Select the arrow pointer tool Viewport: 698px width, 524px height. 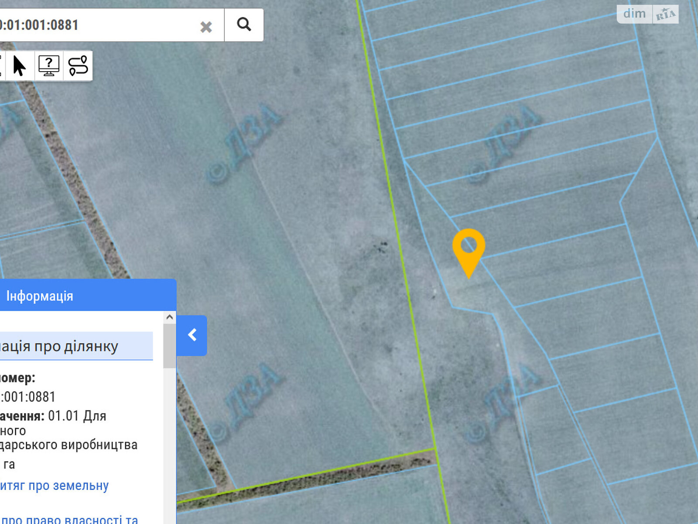click(x=19, y=66)
